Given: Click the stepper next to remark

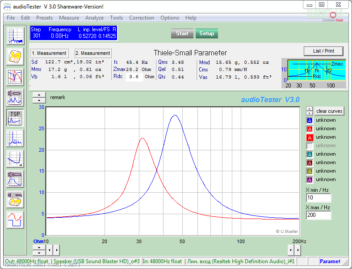Looking at the screenshot, I should (x=39, y=98).
